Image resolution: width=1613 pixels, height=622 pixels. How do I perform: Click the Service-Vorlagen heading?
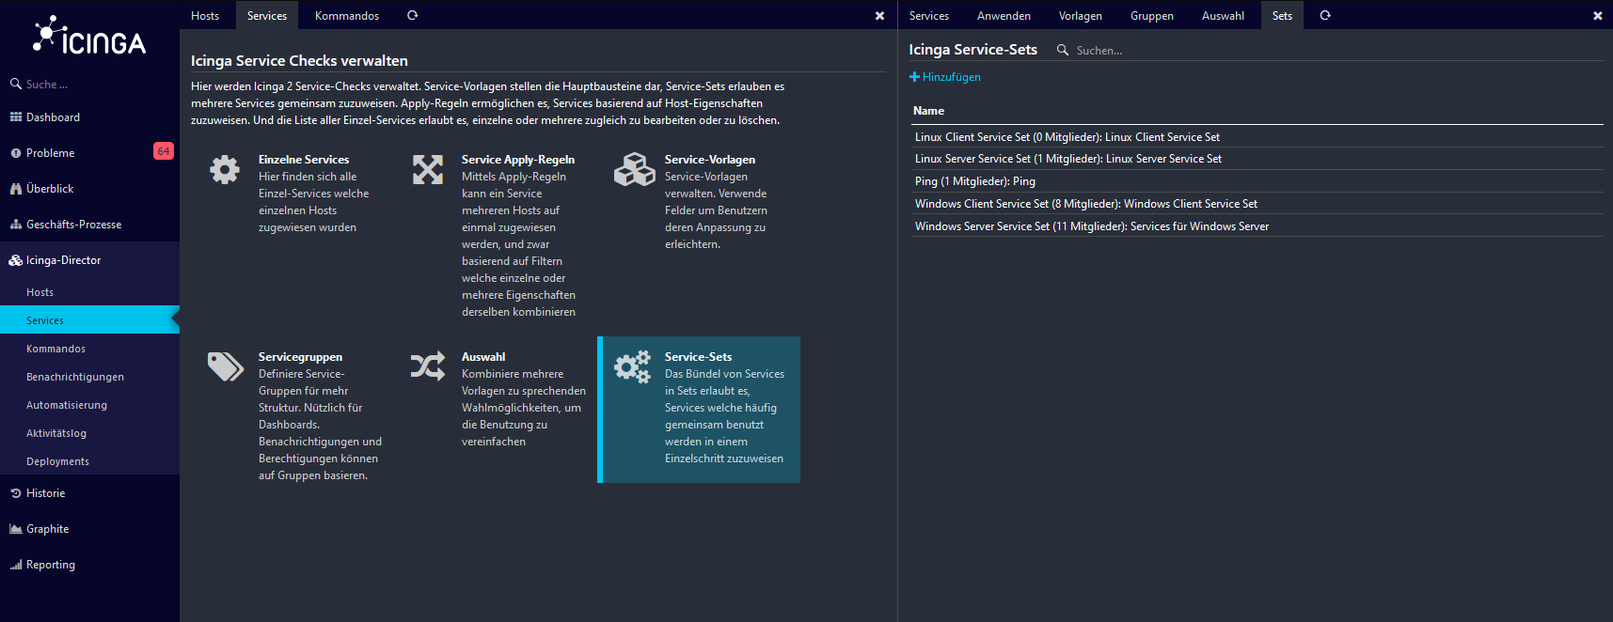coord(710,160)
